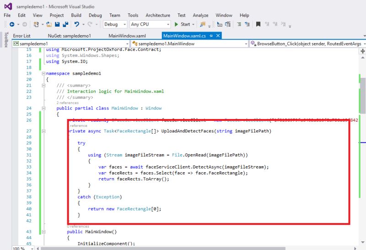Open the Toolbox side panel
This screenshot has width=366, height=250.
coord(6,40)
